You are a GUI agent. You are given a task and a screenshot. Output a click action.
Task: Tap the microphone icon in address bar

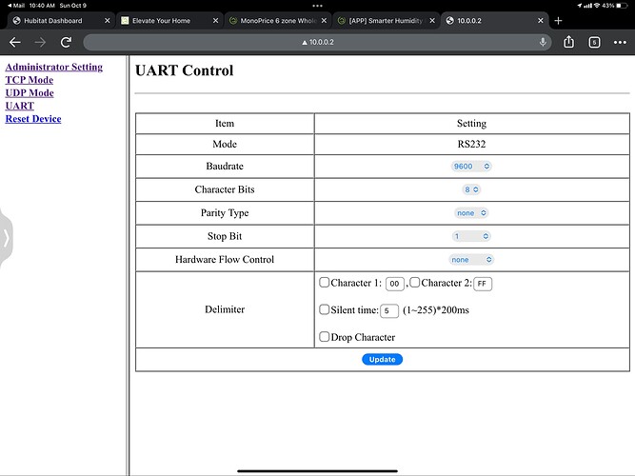click(x=543, y=42)
